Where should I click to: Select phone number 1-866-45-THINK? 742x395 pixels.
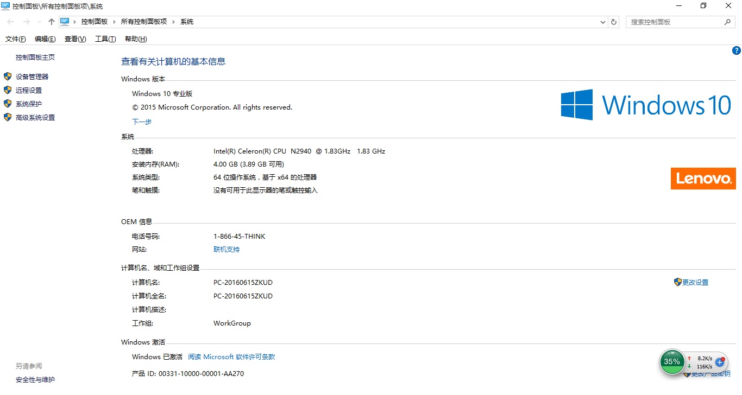tap(240, 237)
